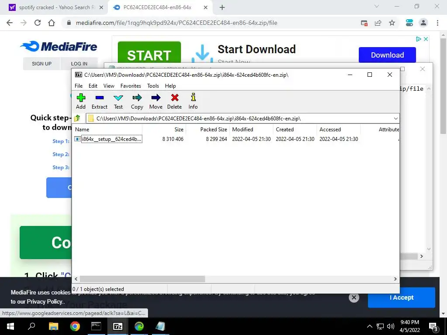
Task: Open the notifications action center
Action: 433,326
